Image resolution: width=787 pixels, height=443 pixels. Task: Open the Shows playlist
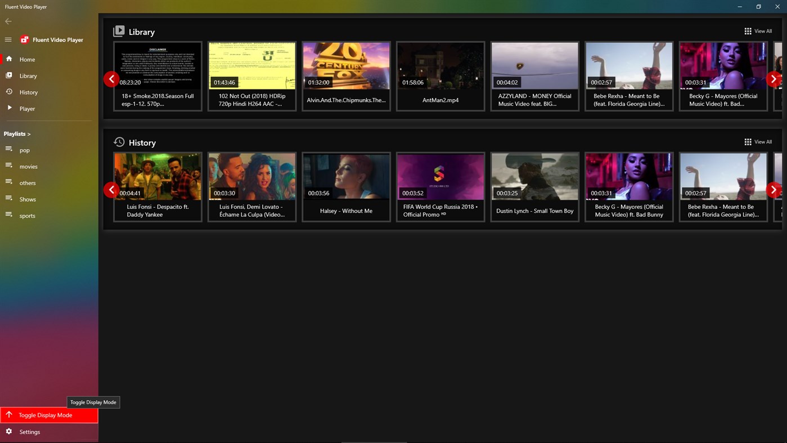[x=26, y=199]
